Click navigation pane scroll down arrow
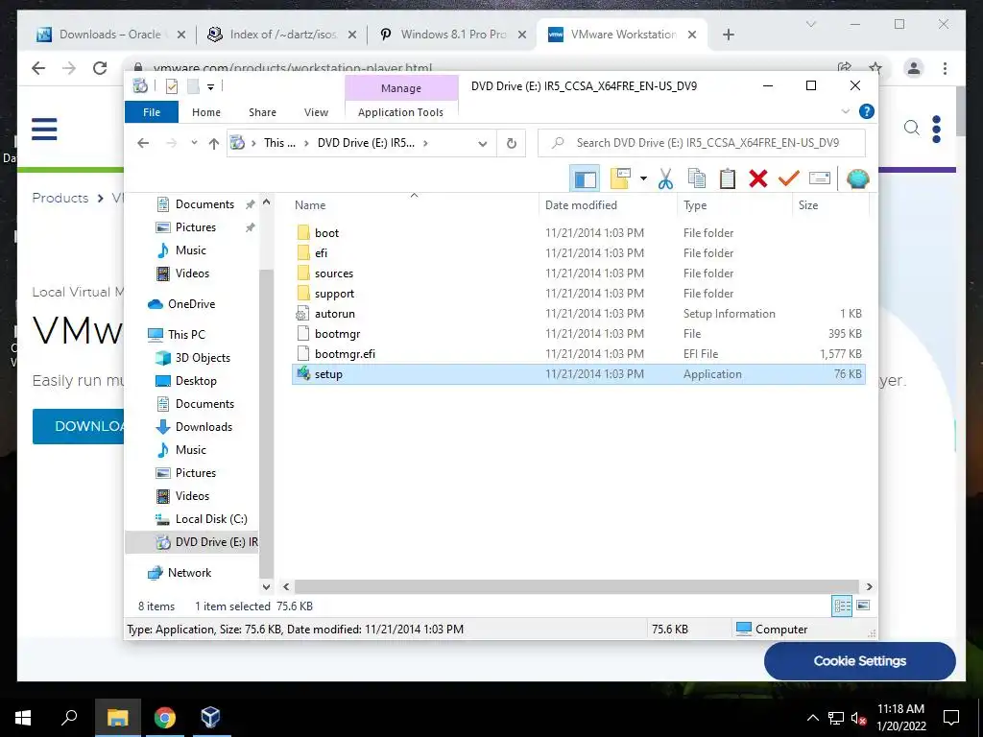 pos(267,587)
